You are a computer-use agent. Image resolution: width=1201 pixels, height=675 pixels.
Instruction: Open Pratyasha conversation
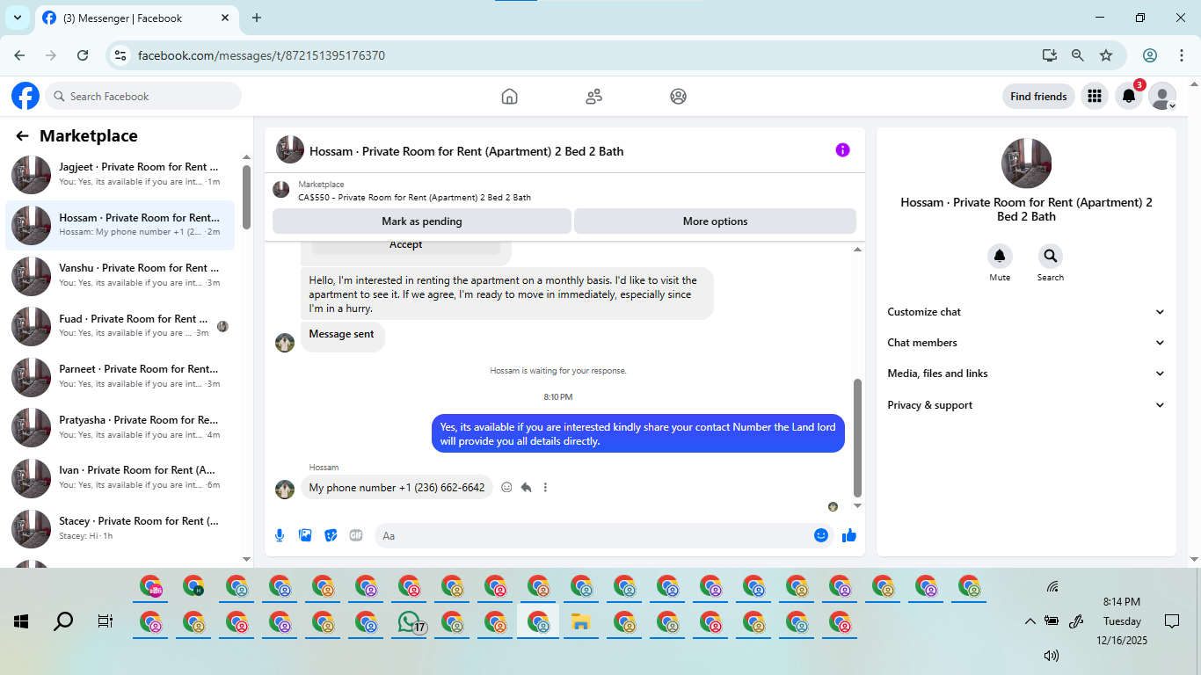[x=120, y=427]
